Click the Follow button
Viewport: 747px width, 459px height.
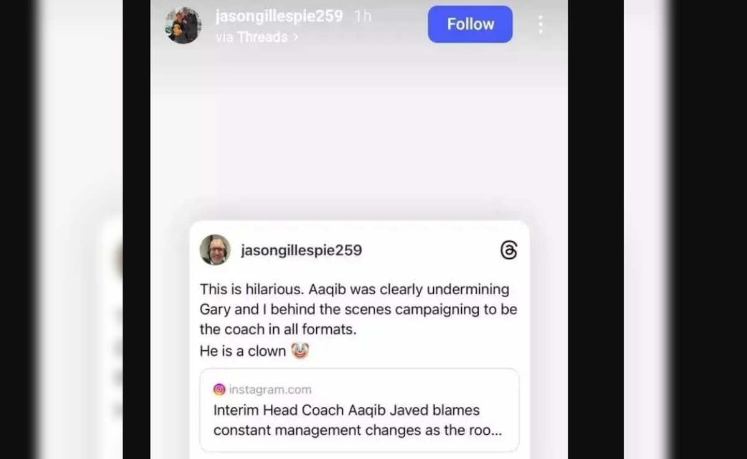click(x=470, y=24)
